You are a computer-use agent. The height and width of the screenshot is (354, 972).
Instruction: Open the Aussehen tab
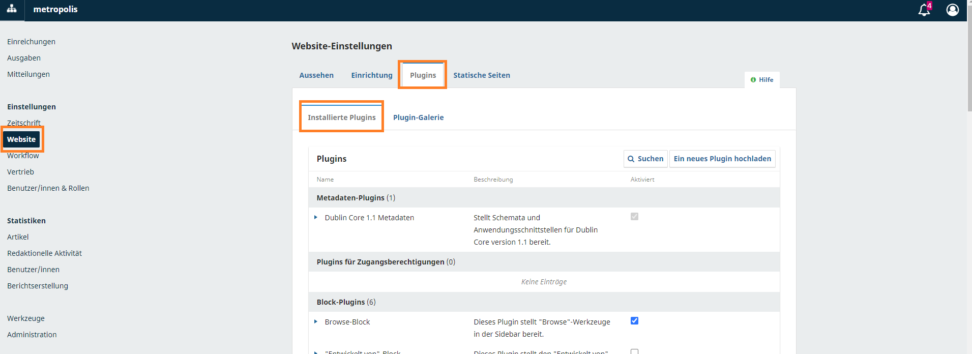coord(316,75)
